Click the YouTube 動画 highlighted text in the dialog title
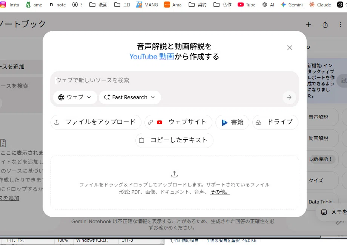 152,57
